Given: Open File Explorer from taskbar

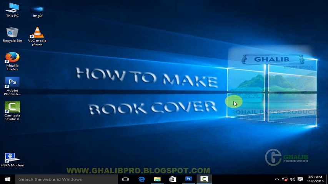Looking at the screenshot, I should pyautogui.click(x=157, y=179).
